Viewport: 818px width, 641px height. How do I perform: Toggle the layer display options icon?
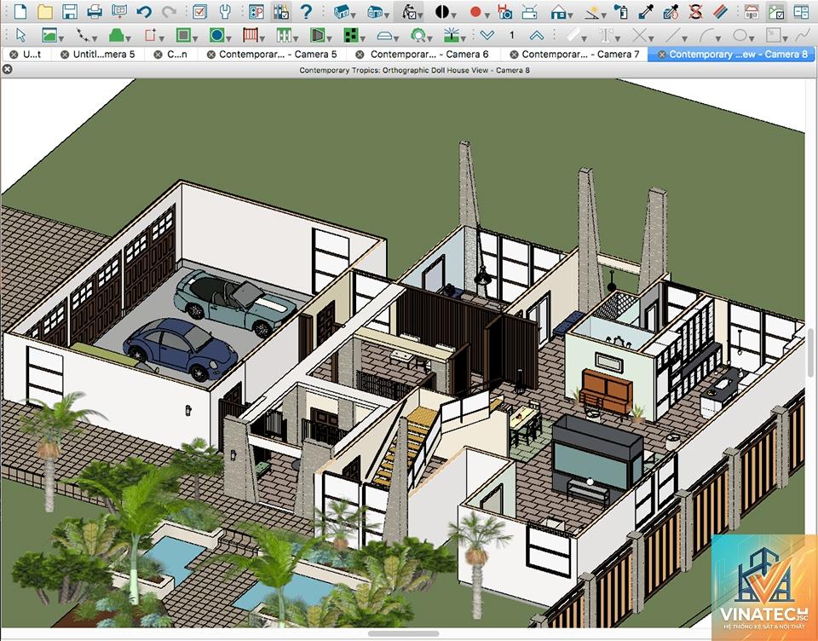click(280, 11)
